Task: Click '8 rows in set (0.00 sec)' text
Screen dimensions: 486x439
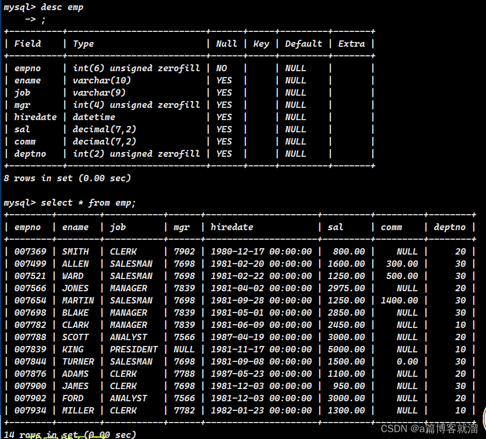Action: (67, 178)
